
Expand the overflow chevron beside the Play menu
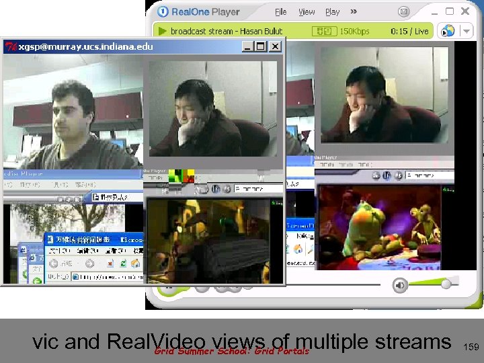(x=354, y=11)
